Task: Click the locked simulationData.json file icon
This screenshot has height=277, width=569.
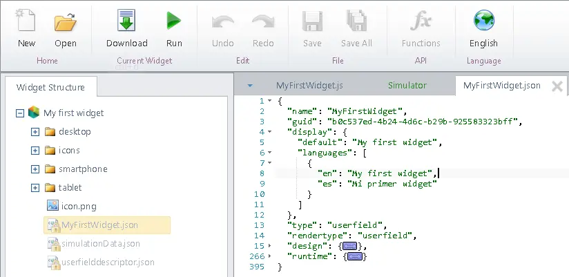Action: pyautogui.click(x=54, y=244)
